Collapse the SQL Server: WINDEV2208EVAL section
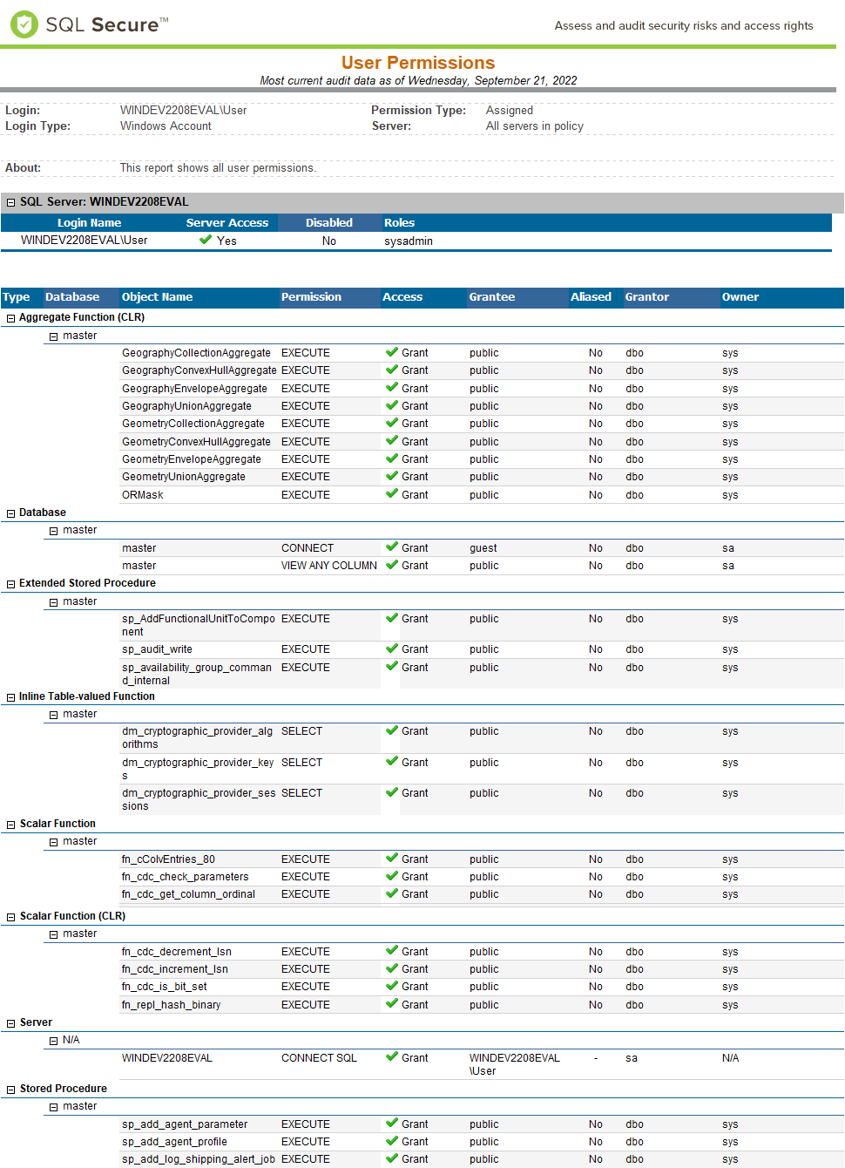Image resolution: width=845 pixels, height=1168 pixels. (11, 202)
